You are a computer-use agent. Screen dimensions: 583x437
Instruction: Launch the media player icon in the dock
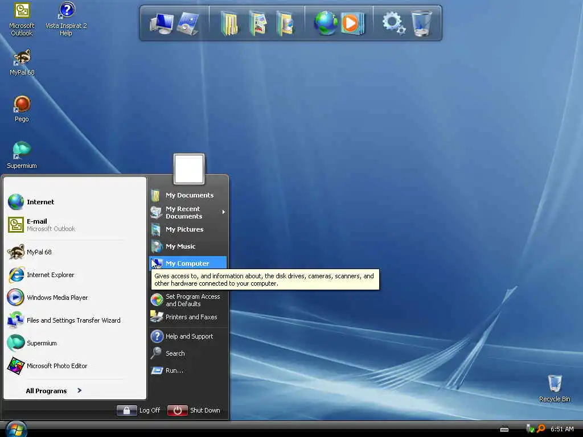point(352,23)
